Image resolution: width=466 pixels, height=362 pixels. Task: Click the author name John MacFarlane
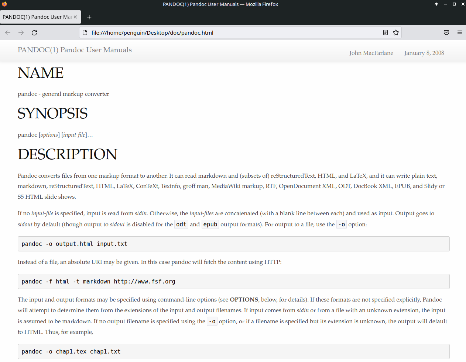[371, 53]
